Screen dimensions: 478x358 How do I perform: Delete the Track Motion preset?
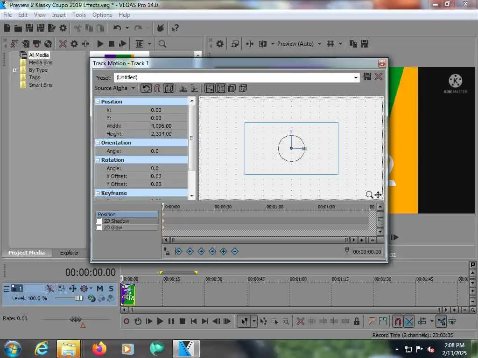(378, 77)
